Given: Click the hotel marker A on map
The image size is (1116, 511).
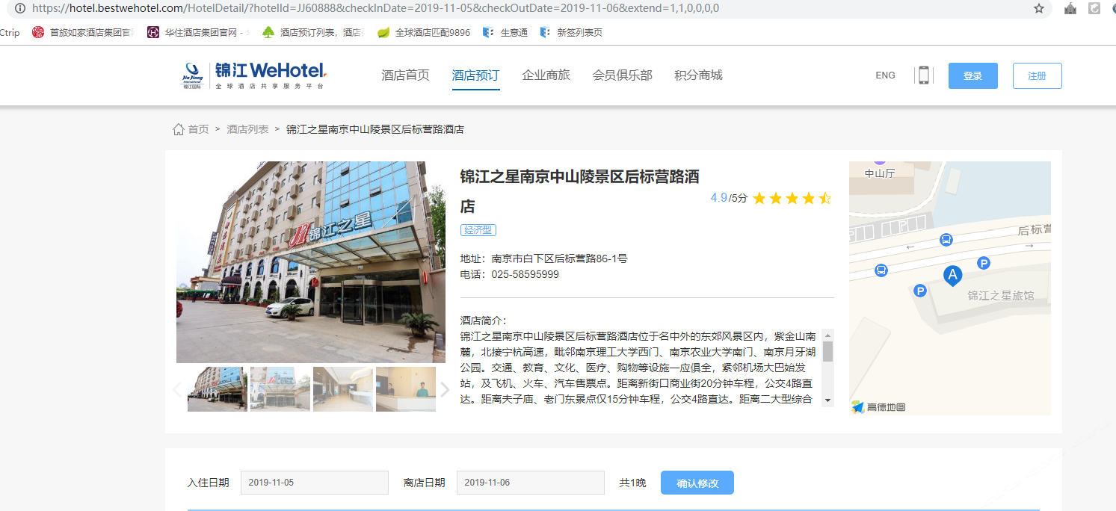Looking at the screenshot, I should pyautogui.click(x=952, y=276).
